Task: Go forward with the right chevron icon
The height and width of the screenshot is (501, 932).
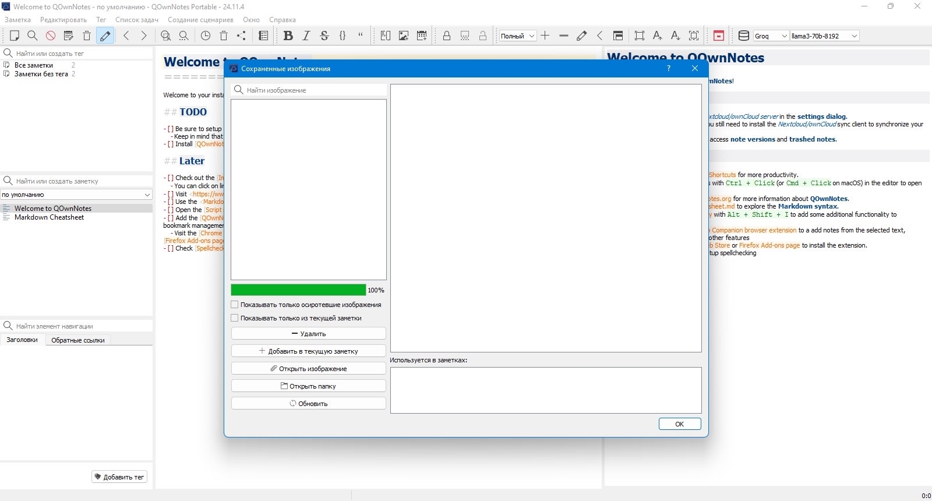Action: point(144,36)
